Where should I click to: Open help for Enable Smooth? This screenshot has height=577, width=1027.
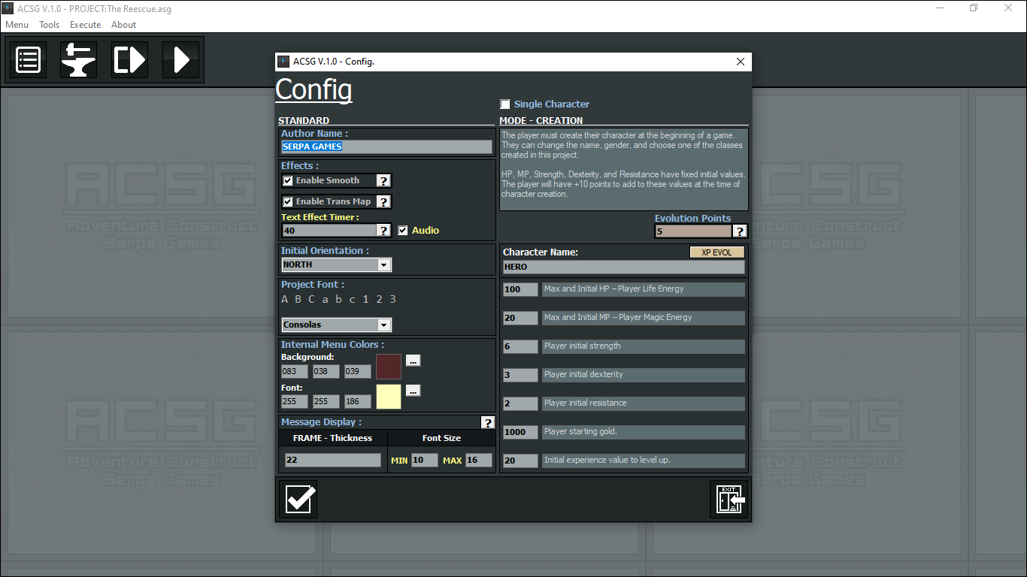(x=383, y=180)
